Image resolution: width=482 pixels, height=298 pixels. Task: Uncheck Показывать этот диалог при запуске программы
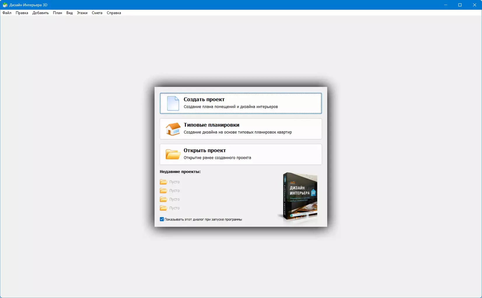coord(162,219)
